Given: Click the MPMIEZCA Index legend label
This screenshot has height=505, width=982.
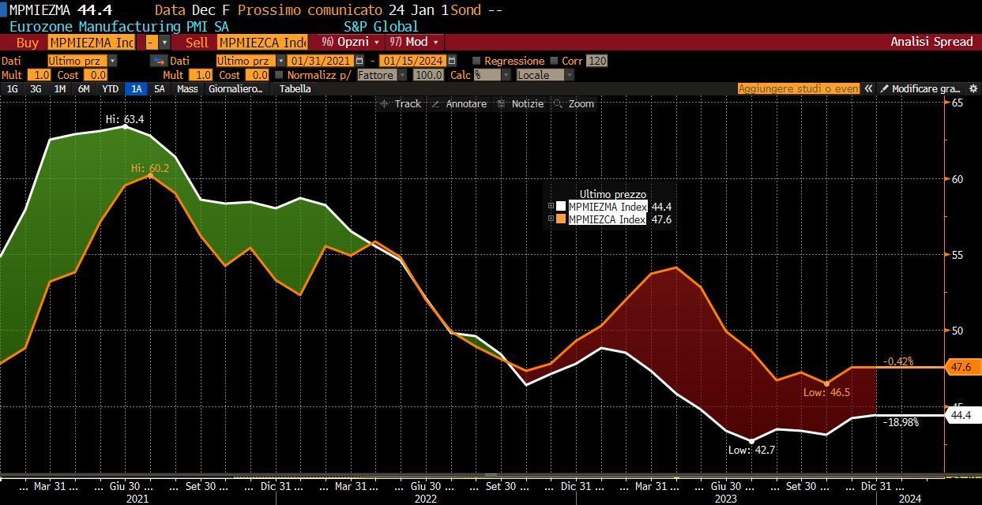Looking at the screenshot, I should tap(608, 219).
